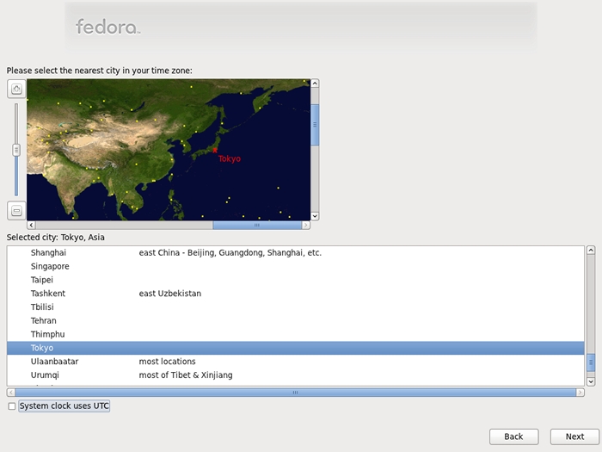Click city list horizontal scrollbar left arrow
Screen dimensions: 602x452
point(10,393)
